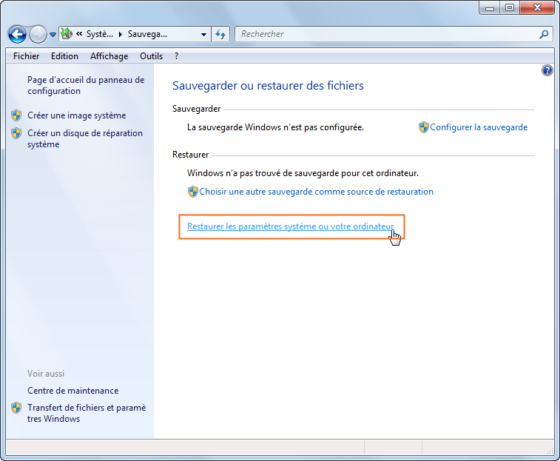This screenshot has width=560, height=461.
Task: Show hidden parent locations chevron in address bar
Action: 79,33
